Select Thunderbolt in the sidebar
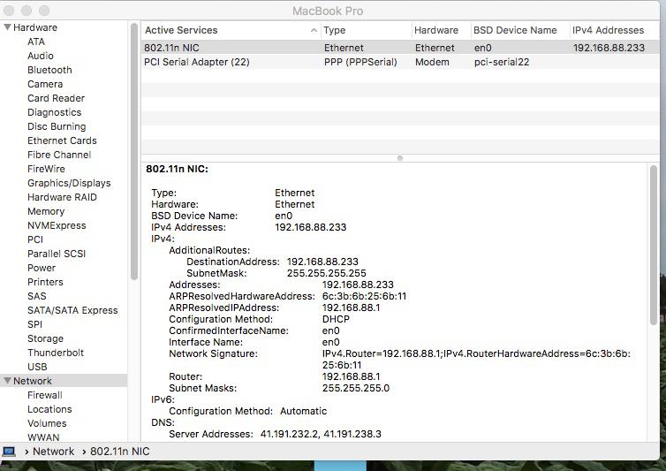Screen dimensions: 666x471 [x=56, y=353]
